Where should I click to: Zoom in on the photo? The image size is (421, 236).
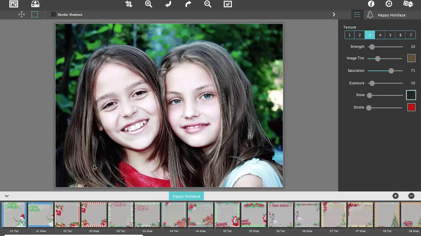point(149,4)
